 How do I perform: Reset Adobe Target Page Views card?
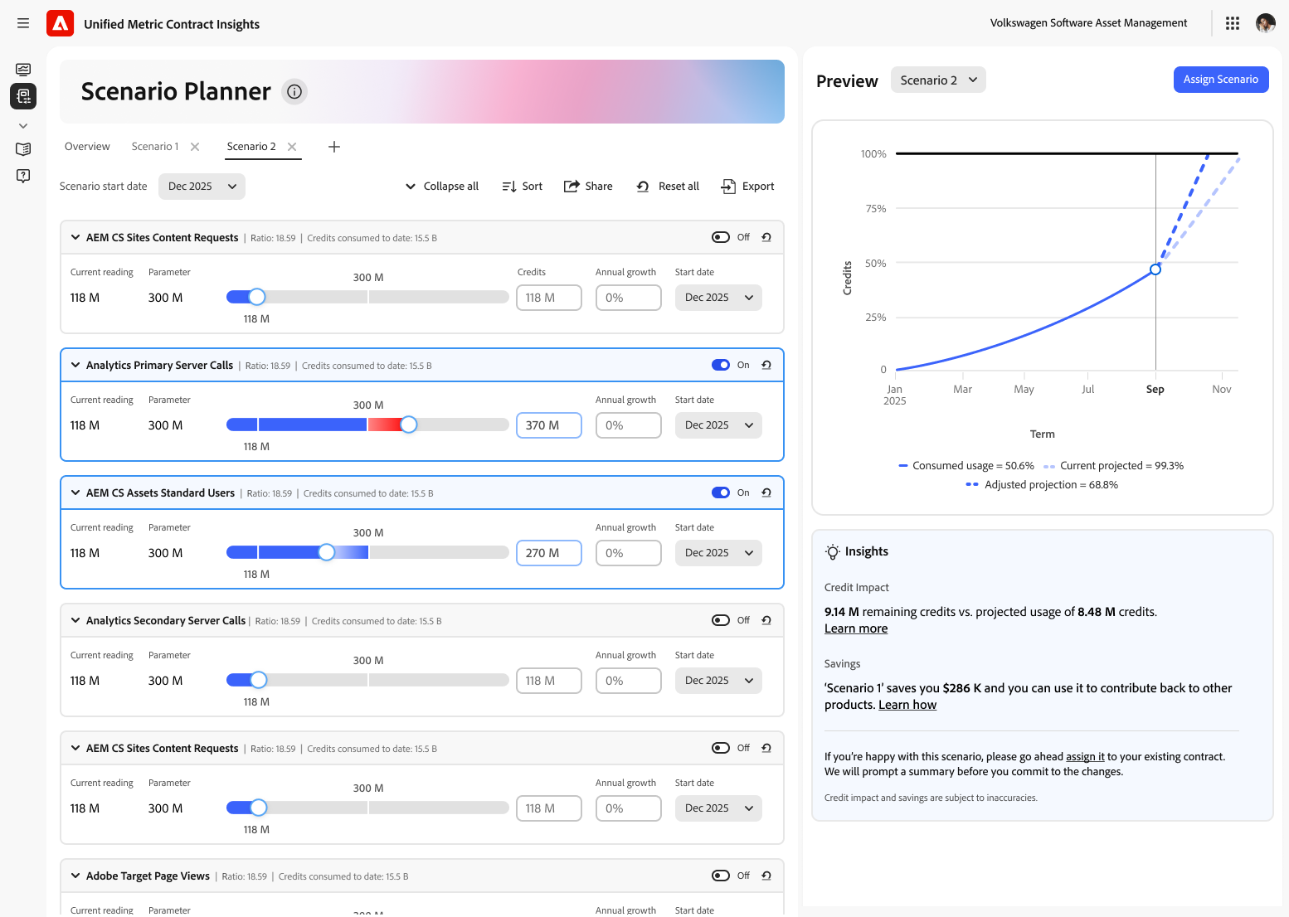click(x=766, y=876)
